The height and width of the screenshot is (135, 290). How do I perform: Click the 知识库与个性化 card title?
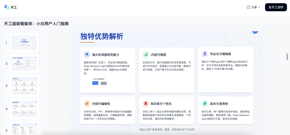coord(161,104)
